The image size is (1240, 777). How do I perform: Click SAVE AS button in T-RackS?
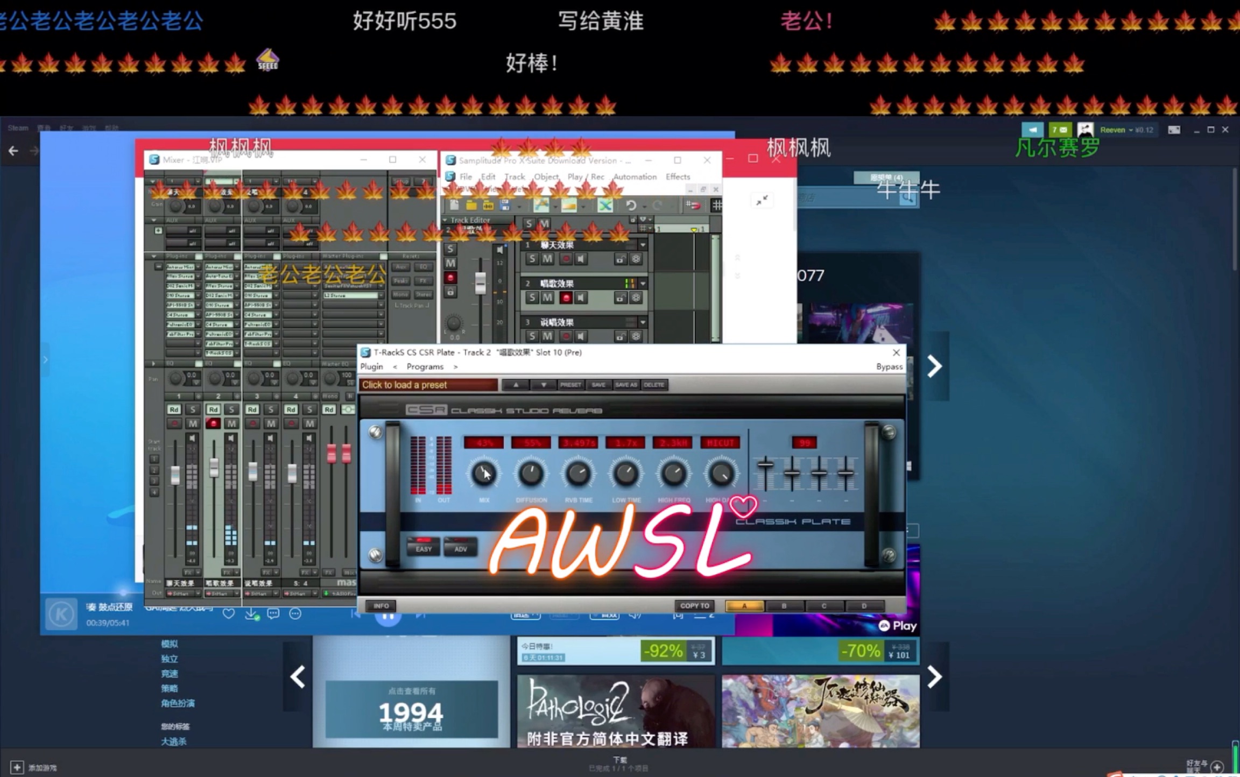point(626,385)
